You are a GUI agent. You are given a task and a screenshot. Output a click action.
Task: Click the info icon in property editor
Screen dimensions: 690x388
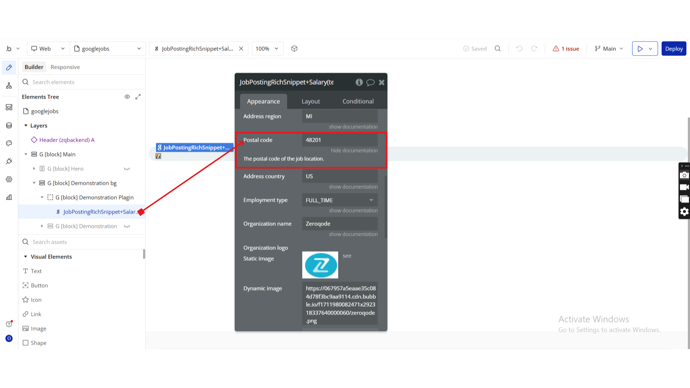coord(359,82)
